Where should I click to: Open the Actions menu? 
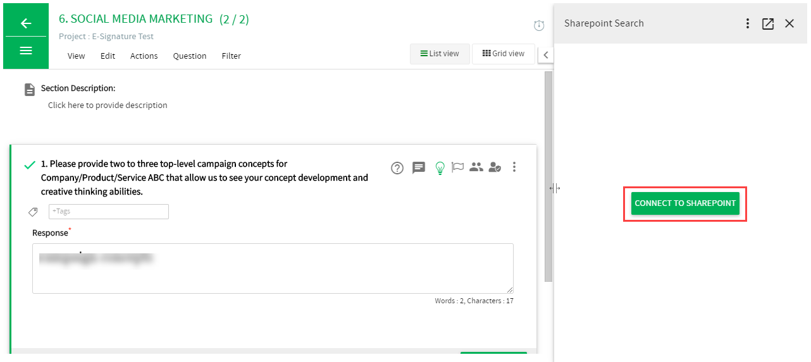(x=144, y=56)
